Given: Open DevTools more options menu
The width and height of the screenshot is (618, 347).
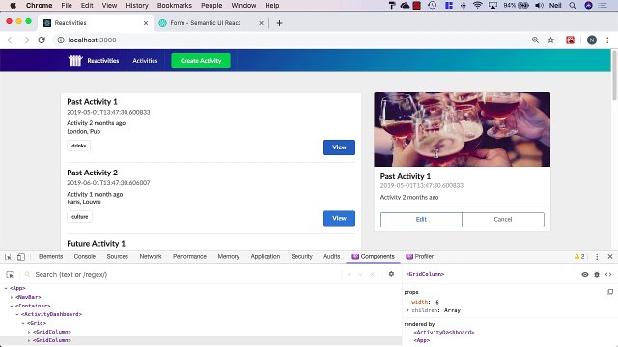Looking at the screenshot, I should pos(597,257).
